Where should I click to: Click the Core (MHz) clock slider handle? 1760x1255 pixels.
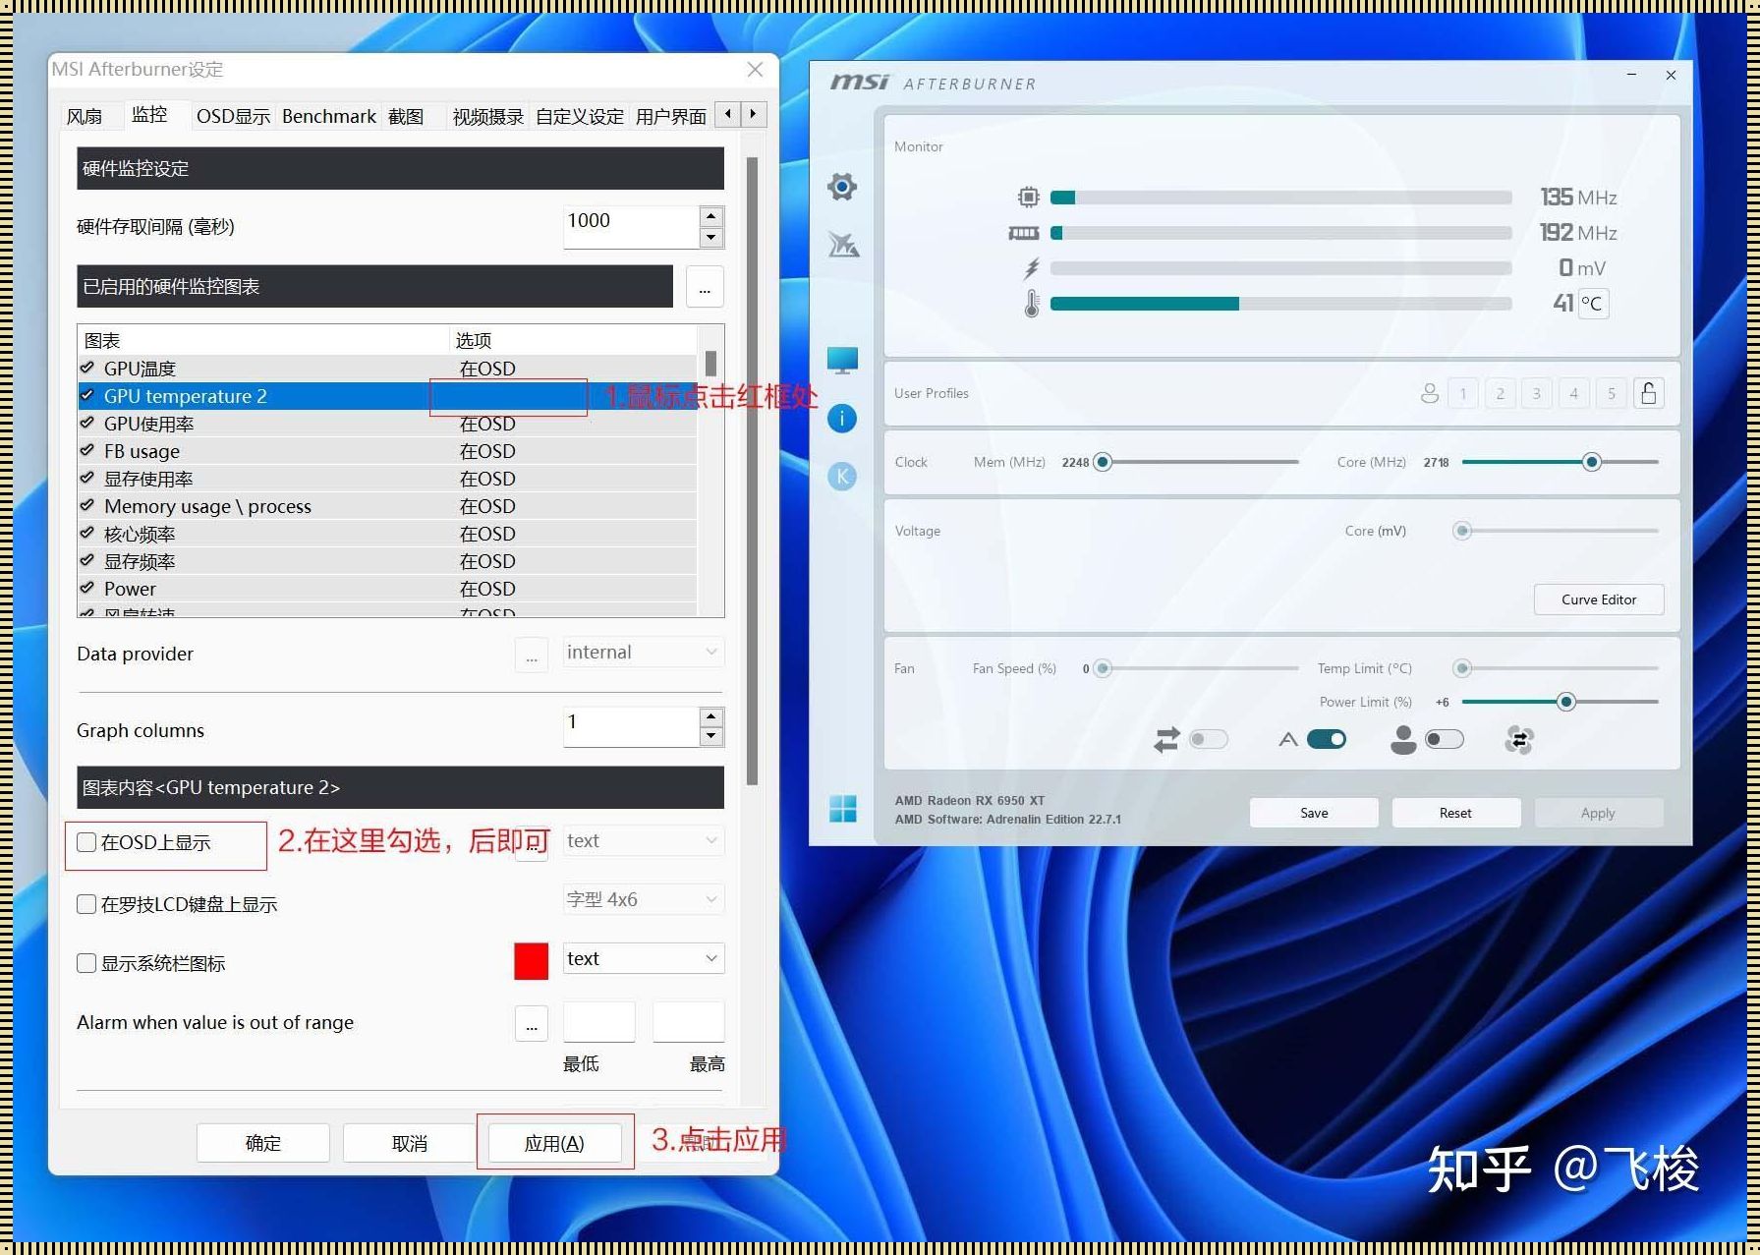pyautogui.click(x=1592, y=462)
